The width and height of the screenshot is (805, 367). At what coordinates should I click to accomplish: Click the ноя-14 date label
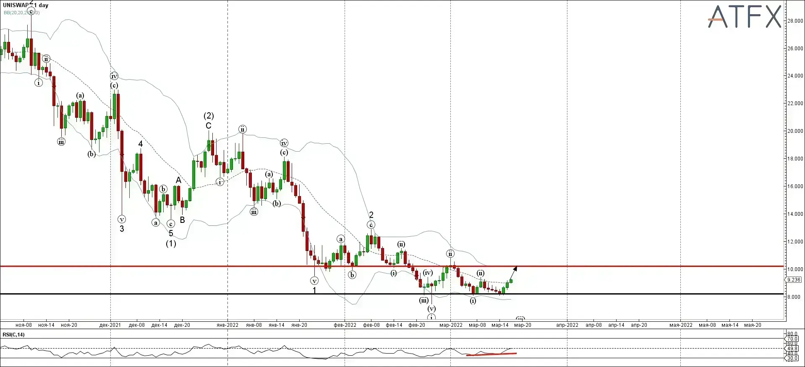point(46,325)
